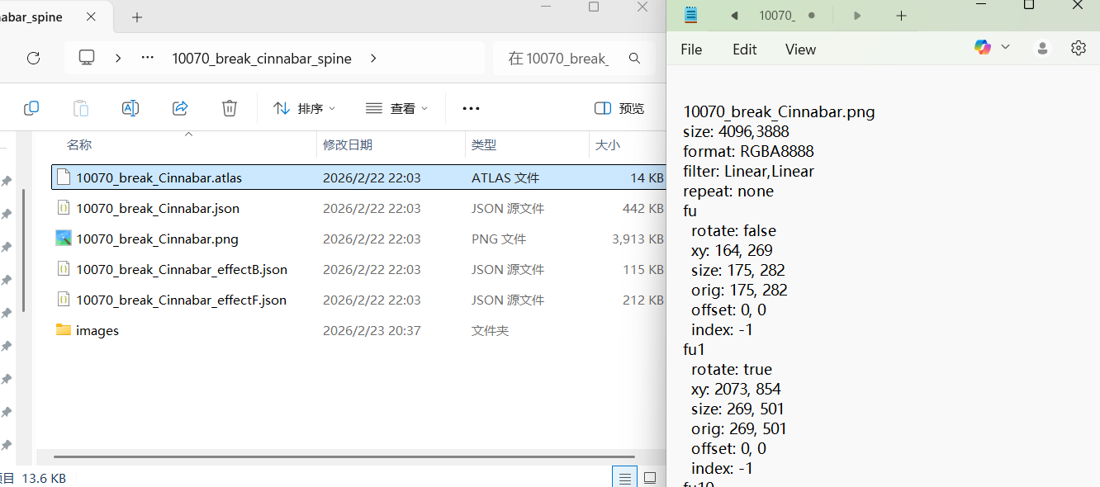1100x487 pixels.
Task: Open Notepad settings gear
Action: click(1078, 49)
